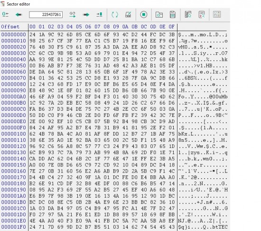Select offset row 000001A0
This screenshot has width=261, height=231.
click(14, 196)
